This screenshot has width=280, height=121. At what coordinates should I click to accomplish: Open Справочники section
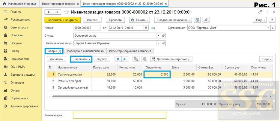pyautogui.click(x=19, y=98)
